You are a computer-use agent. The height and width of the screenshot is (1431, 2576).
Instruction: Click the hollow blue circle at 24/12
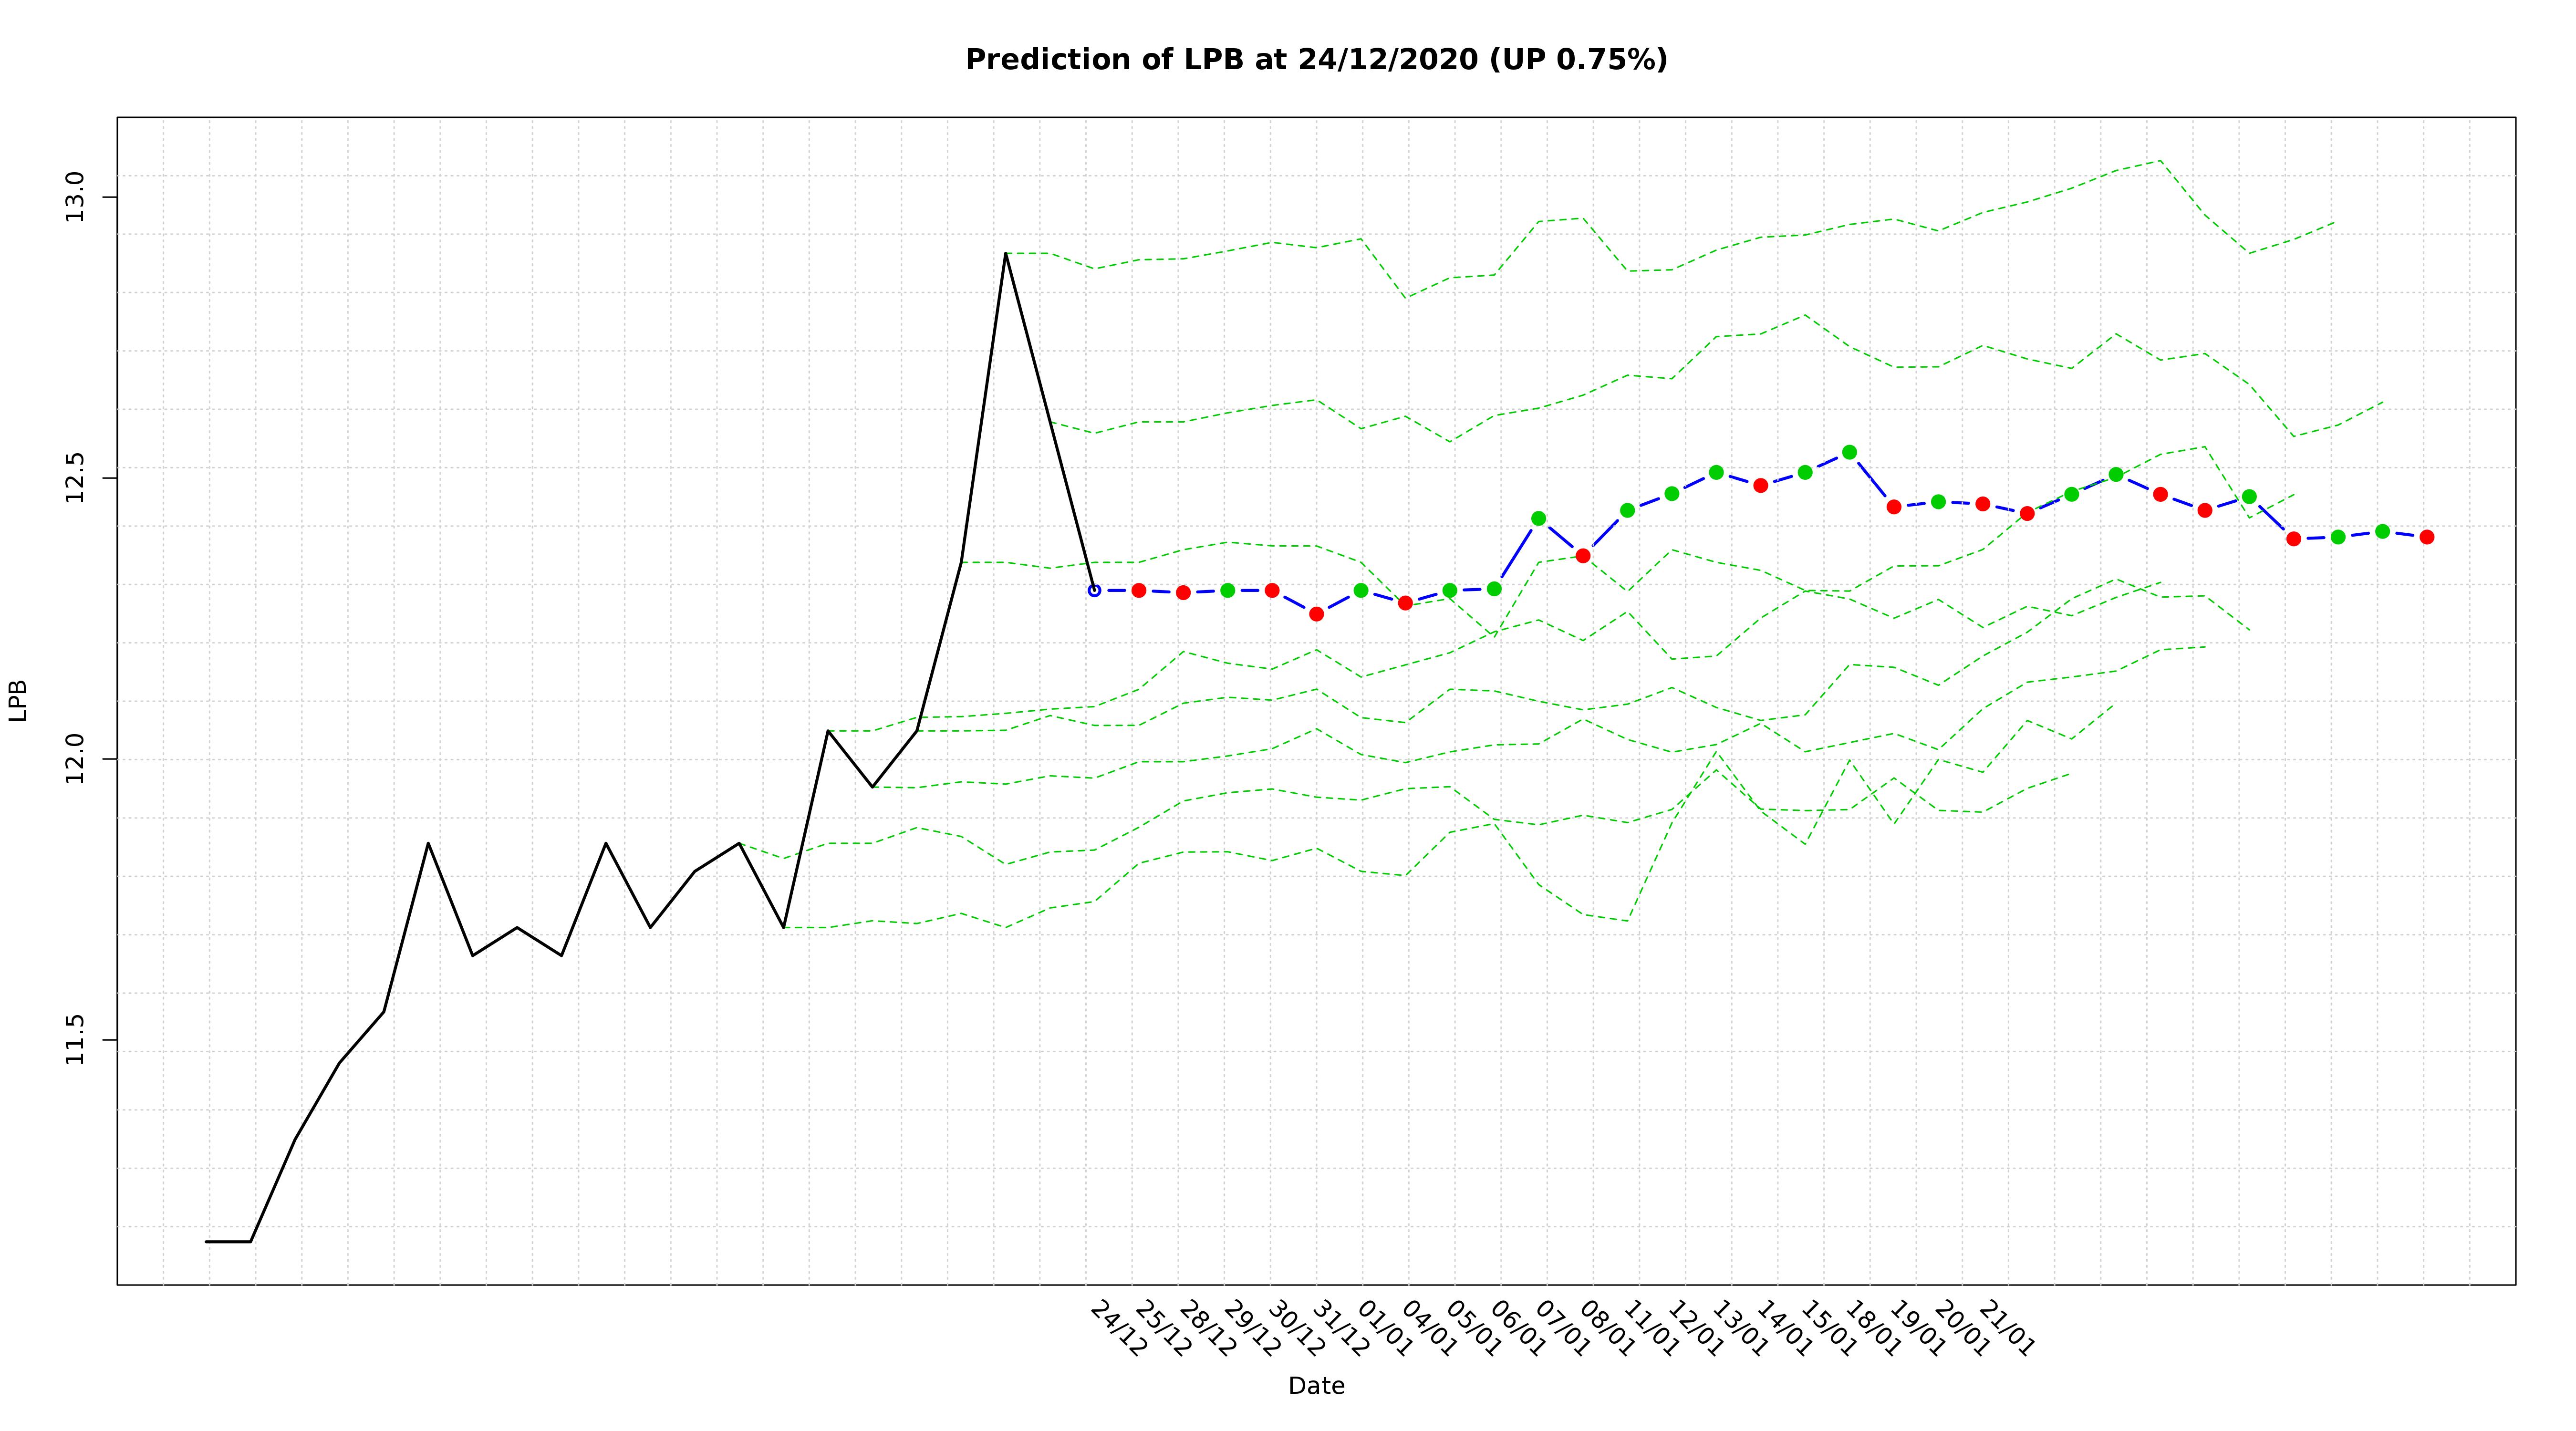[x=1094, y=591]
